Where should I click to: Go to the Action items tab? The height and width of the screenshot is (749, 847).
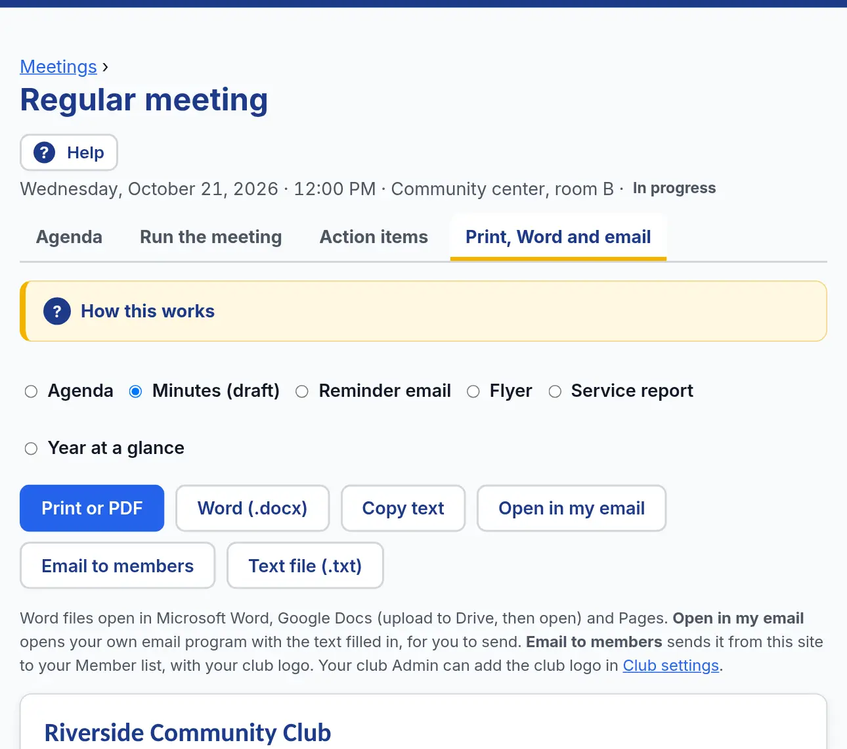[374, 237]
